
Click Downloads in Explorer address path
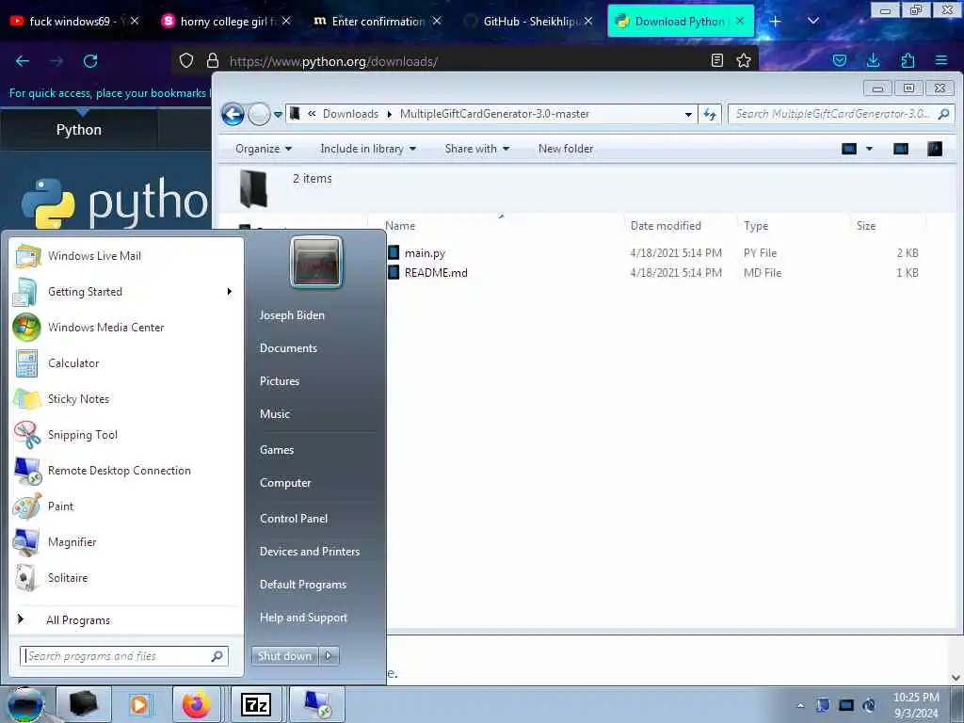(350, 114)
